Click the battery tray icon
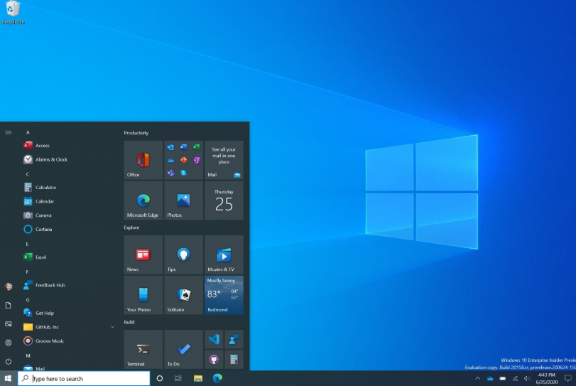The image size is (576, 386). (x=503, y=378)
